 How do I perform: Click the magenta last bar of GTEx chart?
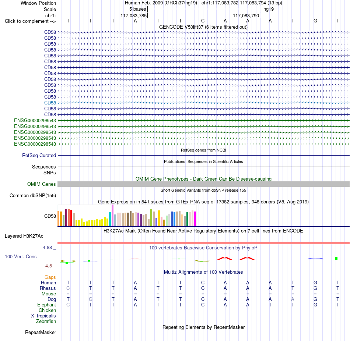click(195, 219)
